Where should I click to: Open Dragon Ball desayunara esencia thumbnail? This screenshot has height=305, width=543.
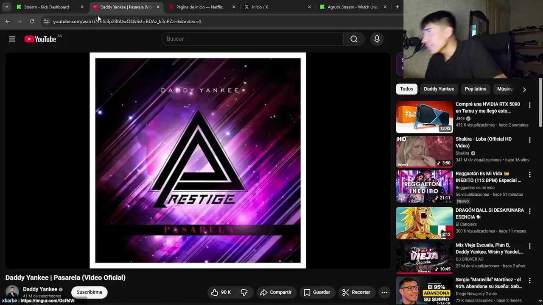(x=424, y=223)
